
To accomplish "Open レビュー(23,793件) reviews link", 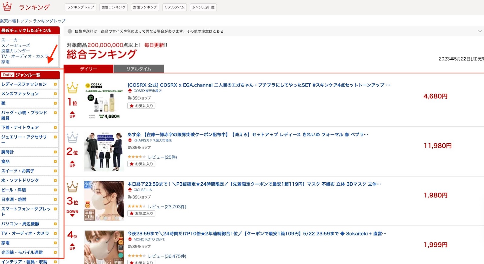I will (x=167, y=207).
